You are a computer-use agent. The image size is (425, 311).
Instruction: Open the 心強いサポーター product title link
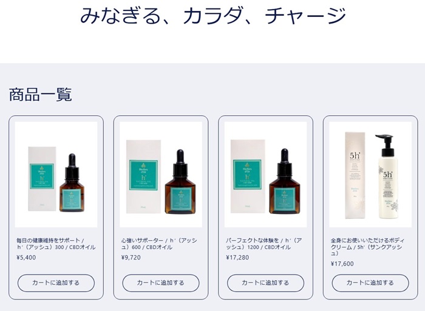[x=159, y=244]
